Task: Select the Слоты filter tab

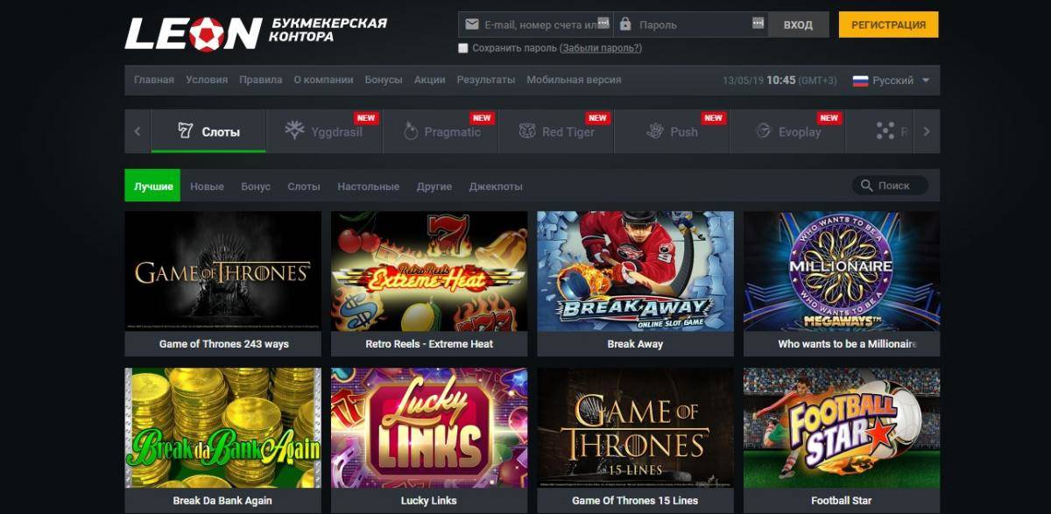Action: point(304,187)
